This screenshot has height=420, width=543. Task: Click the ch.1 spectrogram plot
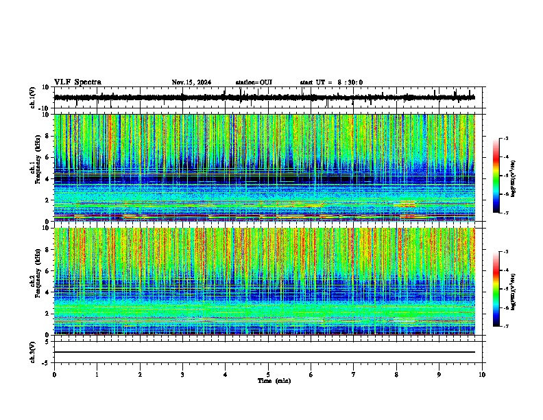point(264,167)
